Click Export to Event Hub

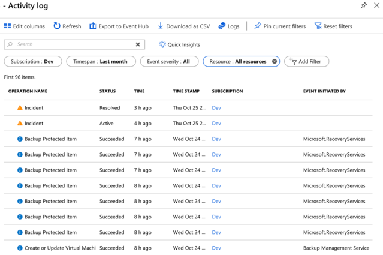[x=119, y=26]
